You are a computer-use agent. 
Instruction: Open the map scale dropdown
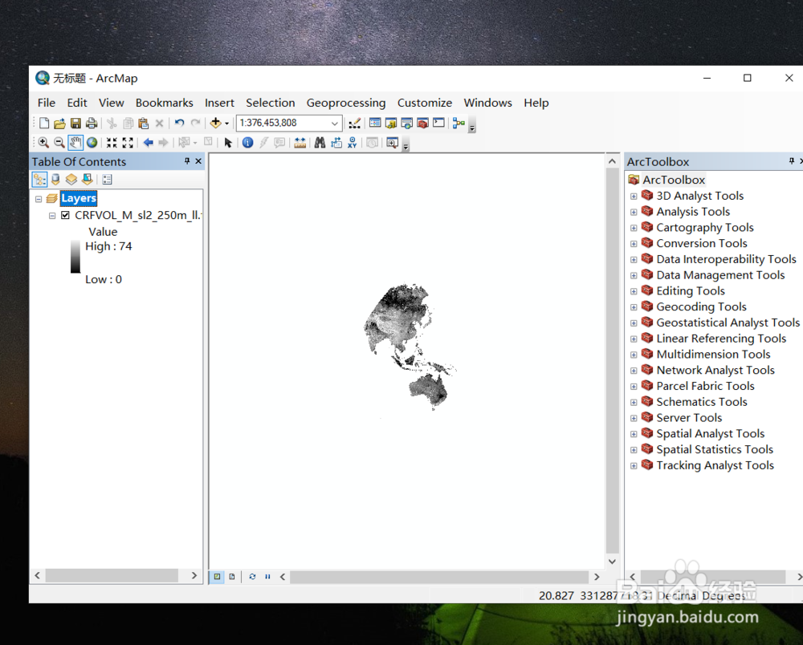pos(334,124)
